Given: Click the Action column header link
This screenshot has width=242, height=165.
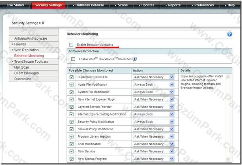Looking at the screenshot, I should pos(137,71).
